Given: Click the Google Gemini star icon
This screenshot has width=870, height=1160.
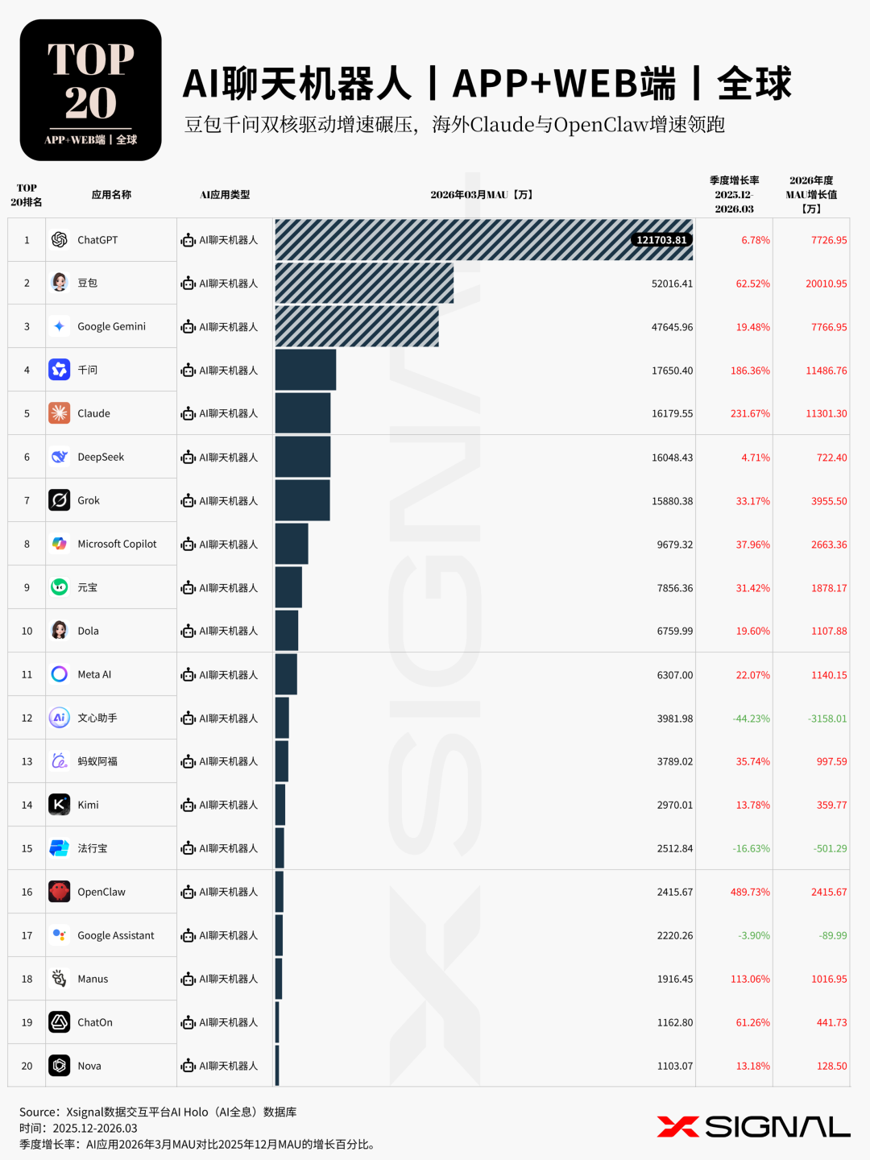Looking at the screenshot, I should coord(59,326).
